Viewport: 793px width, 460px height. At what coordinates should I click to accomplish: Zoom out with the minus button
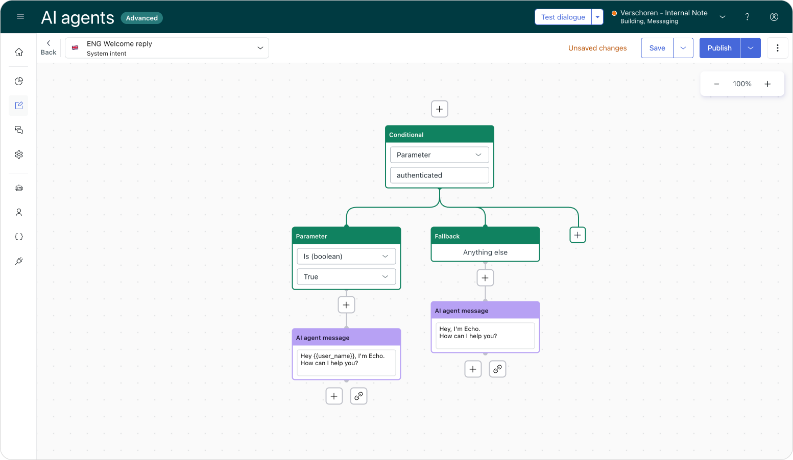click(x=716, y=84)
